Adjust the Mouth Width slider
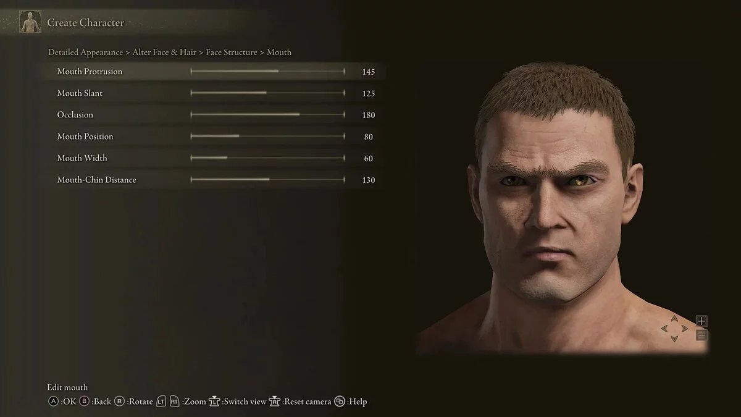Viewport: 741px width, 417px height. pyautogui.click(x=267, y=158)
